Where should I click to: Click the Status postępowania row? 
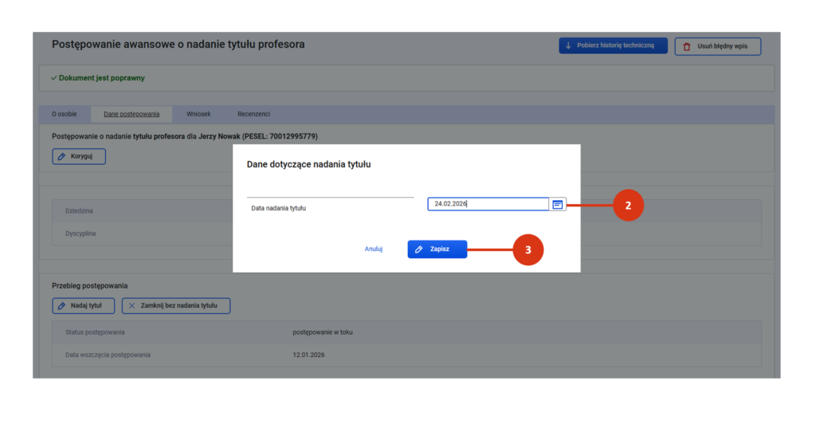[100, 332]
